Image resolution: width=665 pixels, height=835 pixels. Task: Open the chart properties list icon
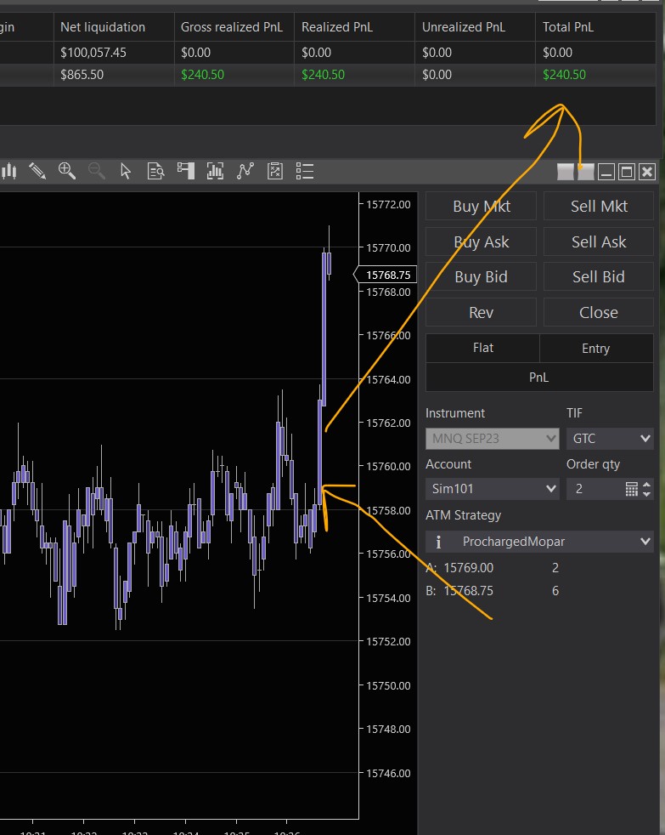pos(306,171)
